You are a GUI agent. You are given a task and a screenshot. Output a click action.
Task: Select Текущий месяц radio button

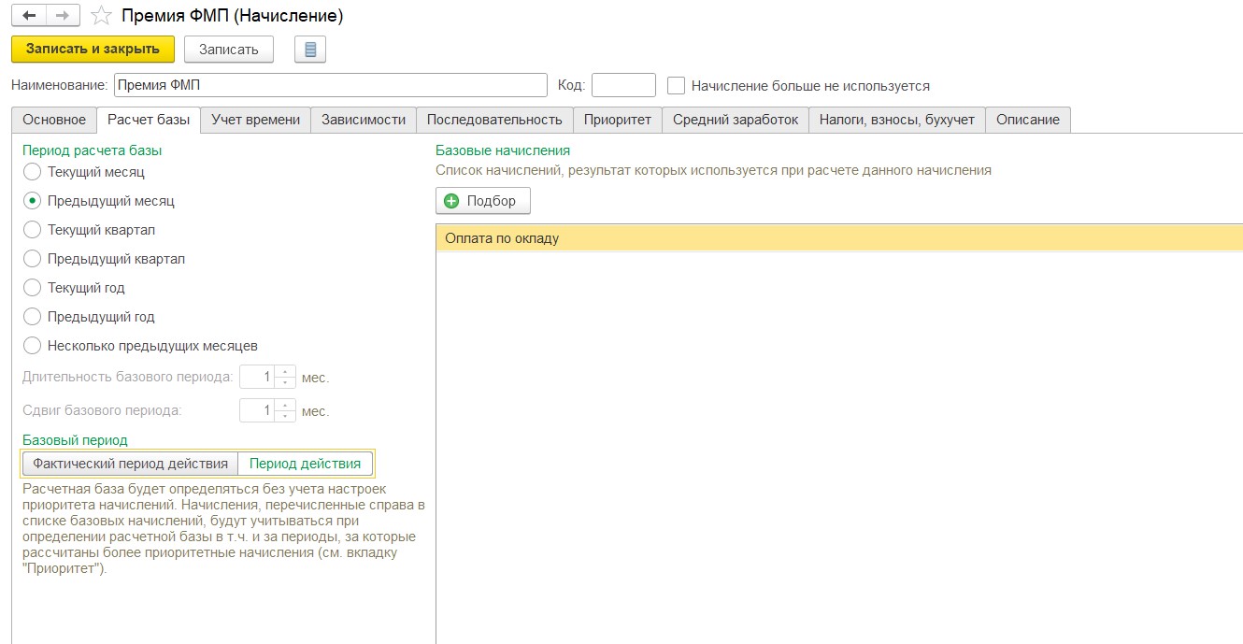coord(32,172)
